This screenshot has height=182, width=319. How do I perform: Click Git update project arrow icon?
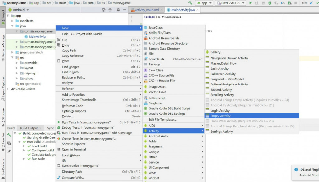[x=311, y=3]
